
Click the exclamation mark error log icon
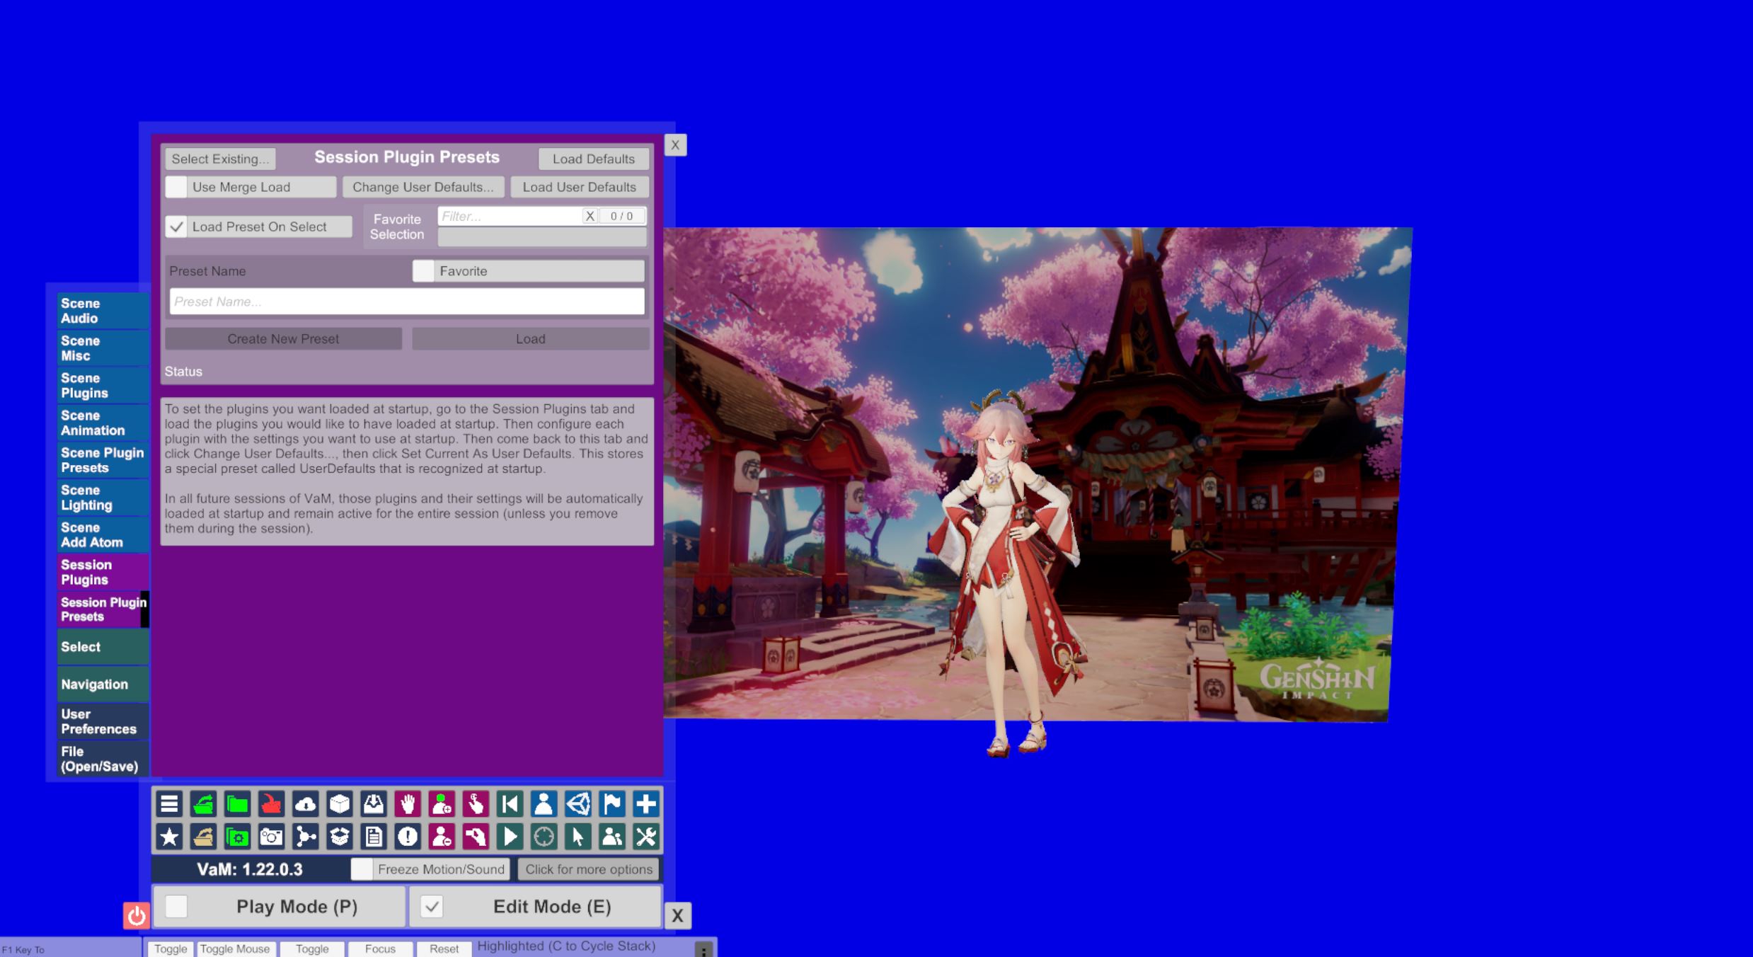click(407, 837)
